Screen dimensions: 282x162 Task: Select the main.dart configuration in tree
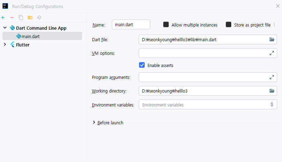click(42, 36)
